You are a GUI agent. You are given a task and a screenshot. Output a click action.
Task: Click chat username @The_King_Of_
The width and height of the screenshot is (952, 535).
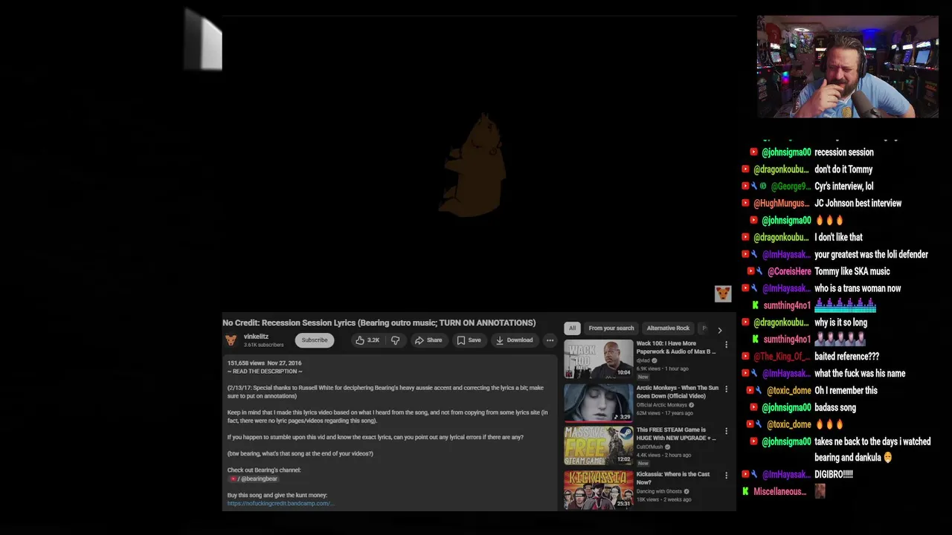[780, 357]
